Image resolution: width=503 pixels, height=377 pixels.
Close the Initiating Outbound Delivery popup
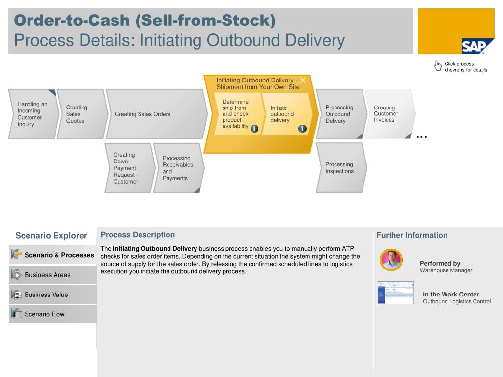coord(303,81)
